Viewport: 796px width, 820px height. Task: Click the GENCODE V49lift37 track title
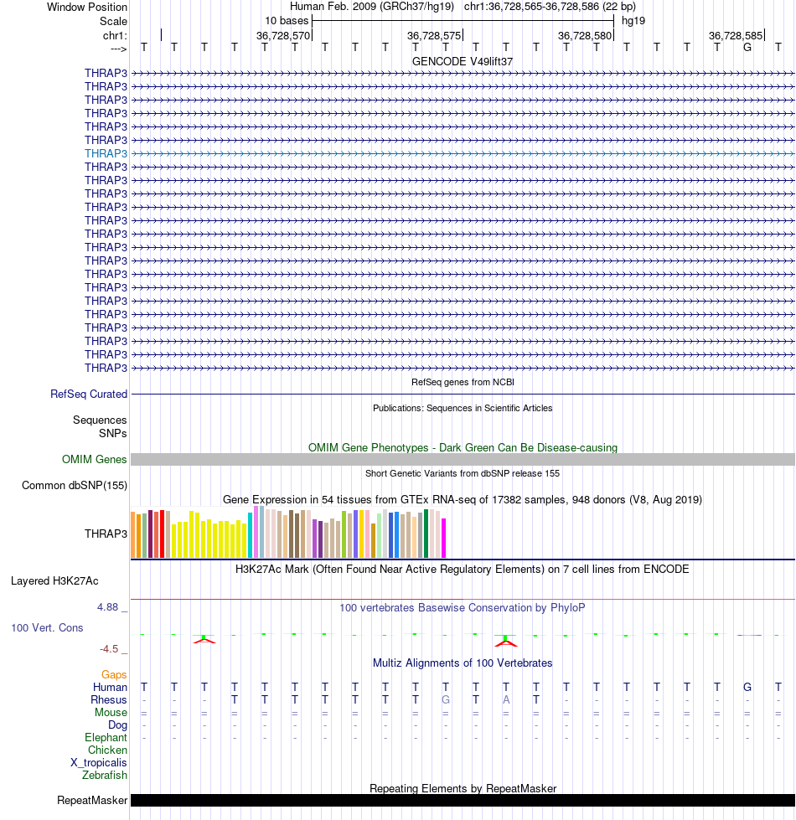(x=463, y=62)
